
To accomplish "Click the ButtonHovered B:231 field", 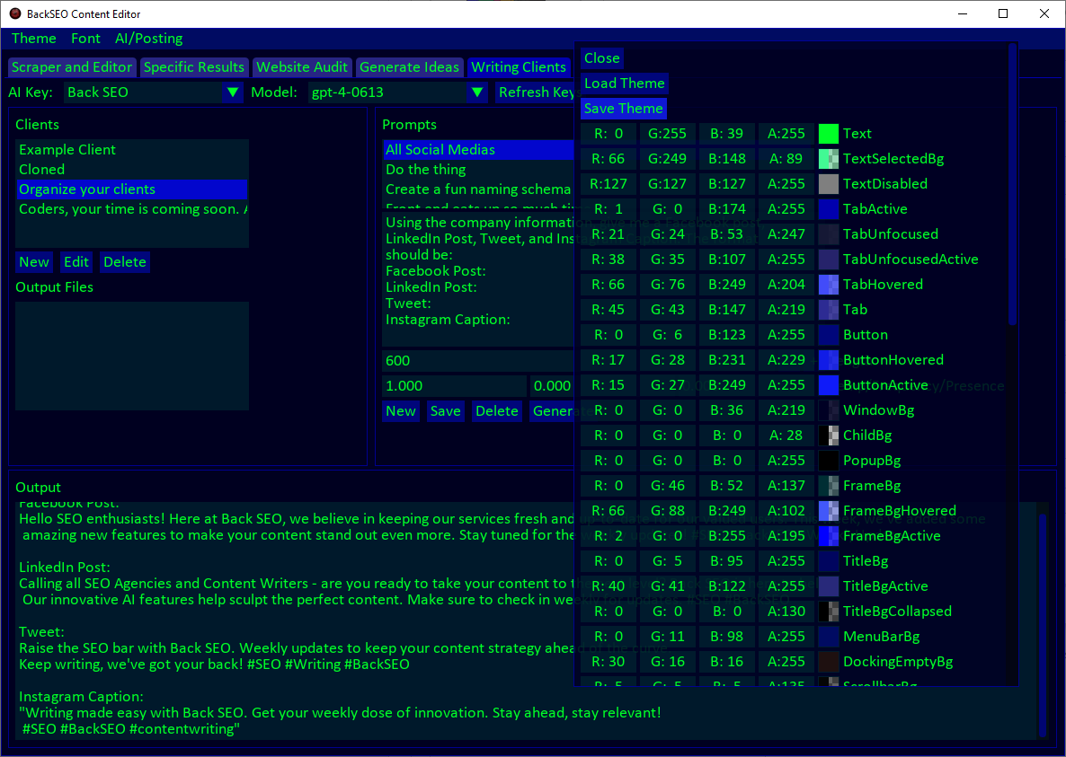I will 727,360.
